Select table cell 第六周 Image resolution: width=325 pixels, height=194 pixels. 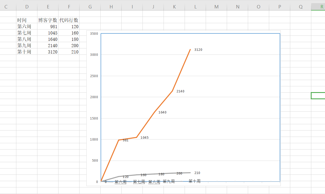[27, 26]
